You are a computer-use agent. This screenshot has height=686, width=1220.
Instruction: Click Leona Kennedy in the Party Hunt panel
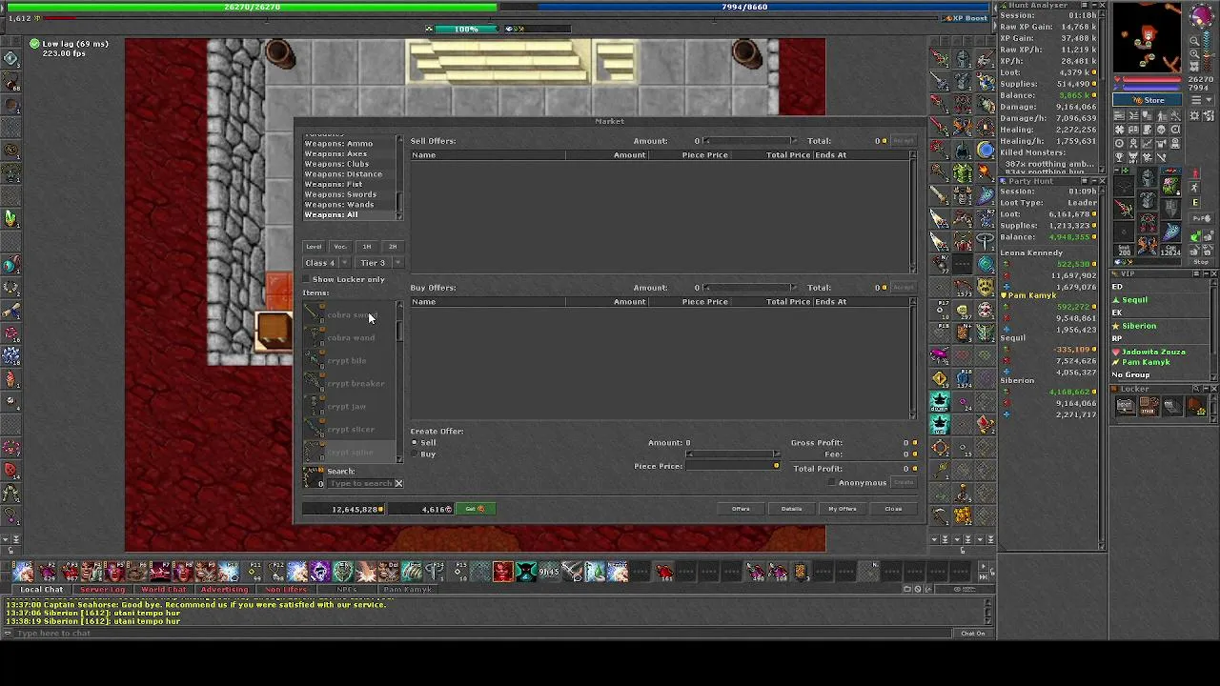[1031, 253]
